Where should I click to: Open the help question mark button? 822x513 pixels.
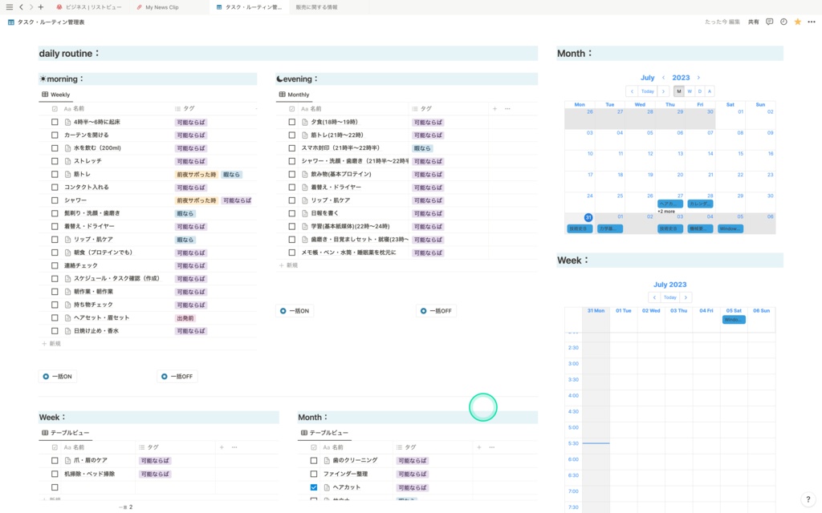tap(808, 499)
